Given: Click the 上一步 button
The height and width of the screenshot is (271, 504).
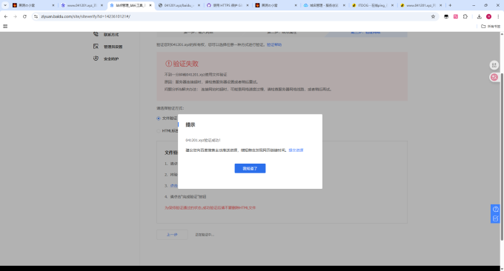Looking at the screenshot, I should 172,235.
